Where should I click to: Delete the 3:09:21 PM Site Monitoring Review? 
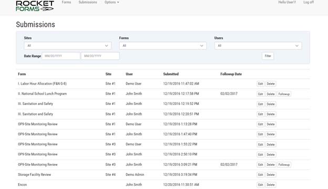(x=271, y=165)
